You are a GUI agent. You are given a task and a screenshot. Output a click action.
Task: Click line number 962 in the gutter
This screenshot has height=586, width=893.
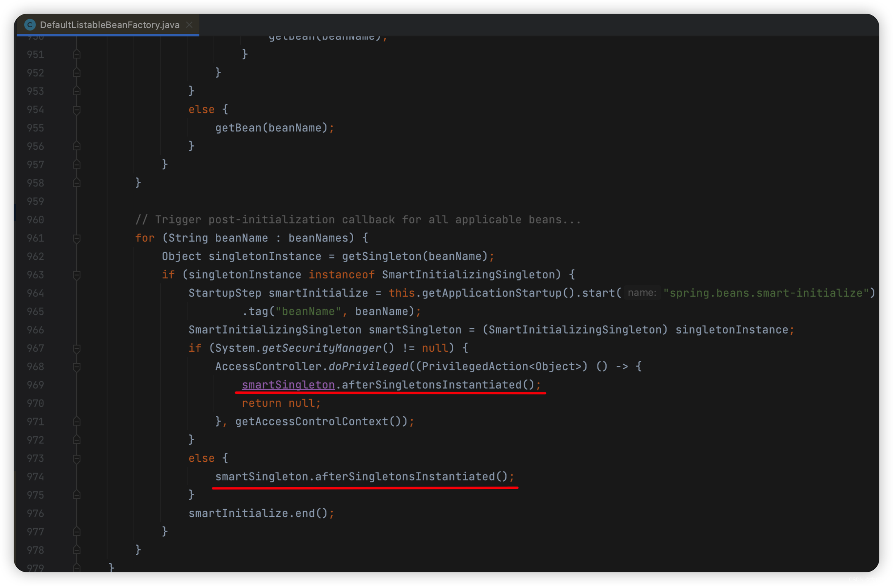coord(35,257)
